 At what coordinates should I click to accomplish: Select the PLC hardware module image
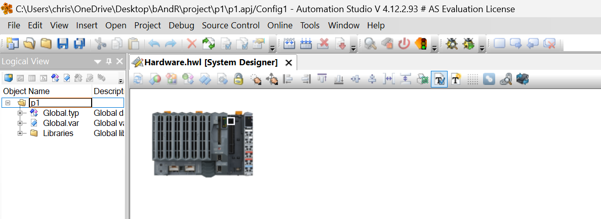pyautogui.click(x=203, y=144)
